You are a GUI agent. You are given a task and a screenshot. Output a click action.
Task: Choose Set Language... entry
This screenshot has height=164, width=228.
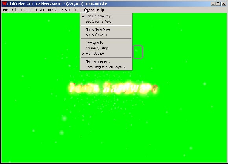tap(106, 62)
